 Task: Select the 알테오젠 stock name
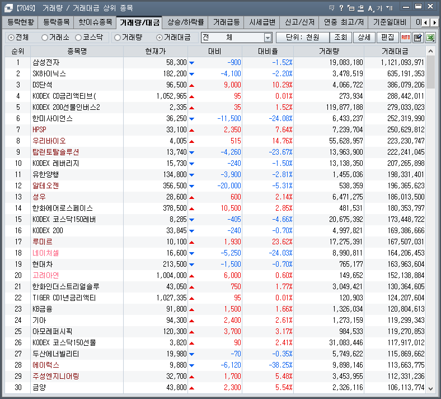click(45, 186)
